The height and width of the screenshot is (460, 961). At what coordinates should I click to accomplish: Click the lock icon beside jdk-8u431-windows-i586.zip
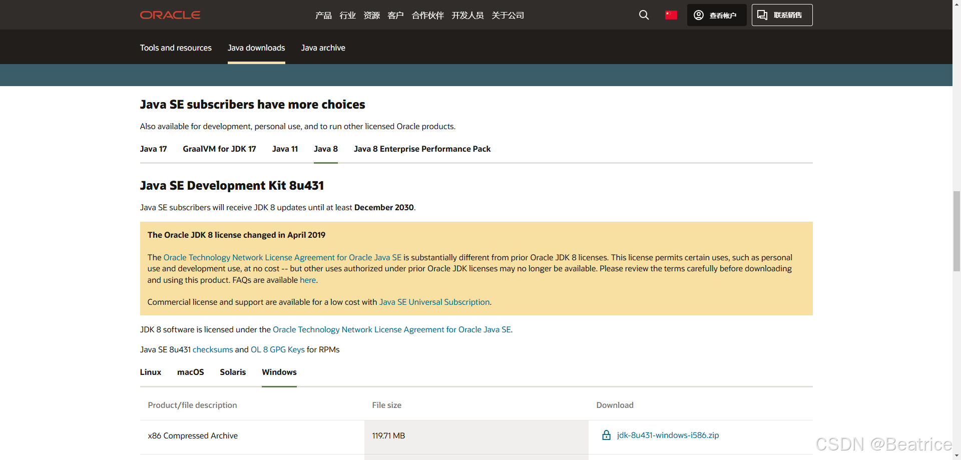point(606,435)
